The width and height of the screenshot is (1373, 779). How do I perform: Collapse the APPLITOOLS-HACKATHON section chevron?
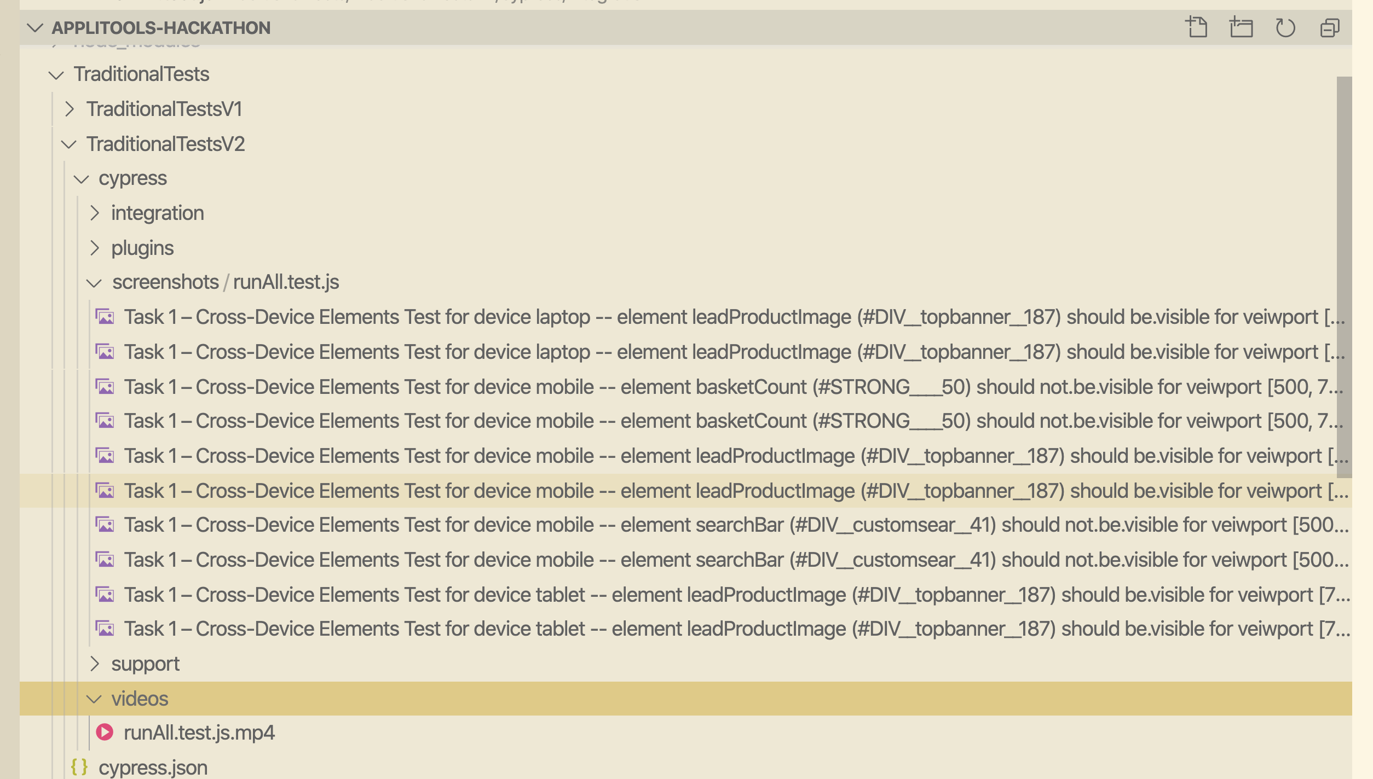35,28
